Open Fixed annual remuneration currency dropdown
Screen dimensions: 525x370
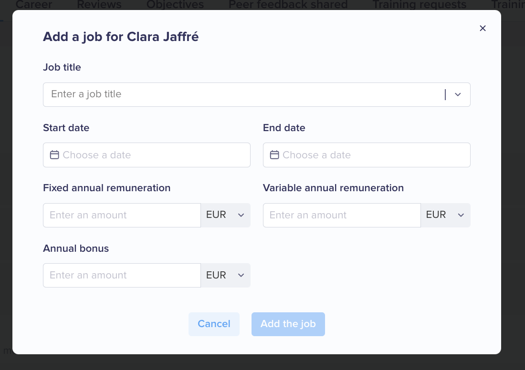click(x=225, y=215)
